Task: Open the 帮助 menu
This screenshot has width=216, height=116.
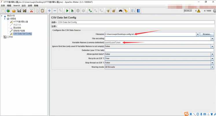Action: 36,5
